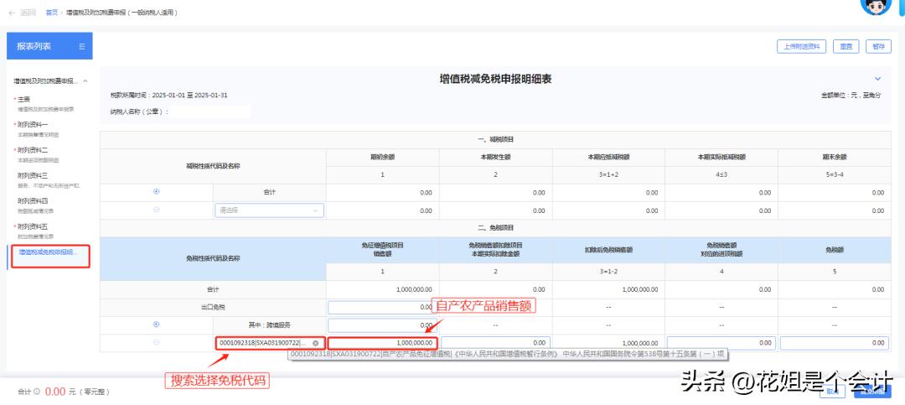Clear the selected exemption code 0001092318

(315, 343)
